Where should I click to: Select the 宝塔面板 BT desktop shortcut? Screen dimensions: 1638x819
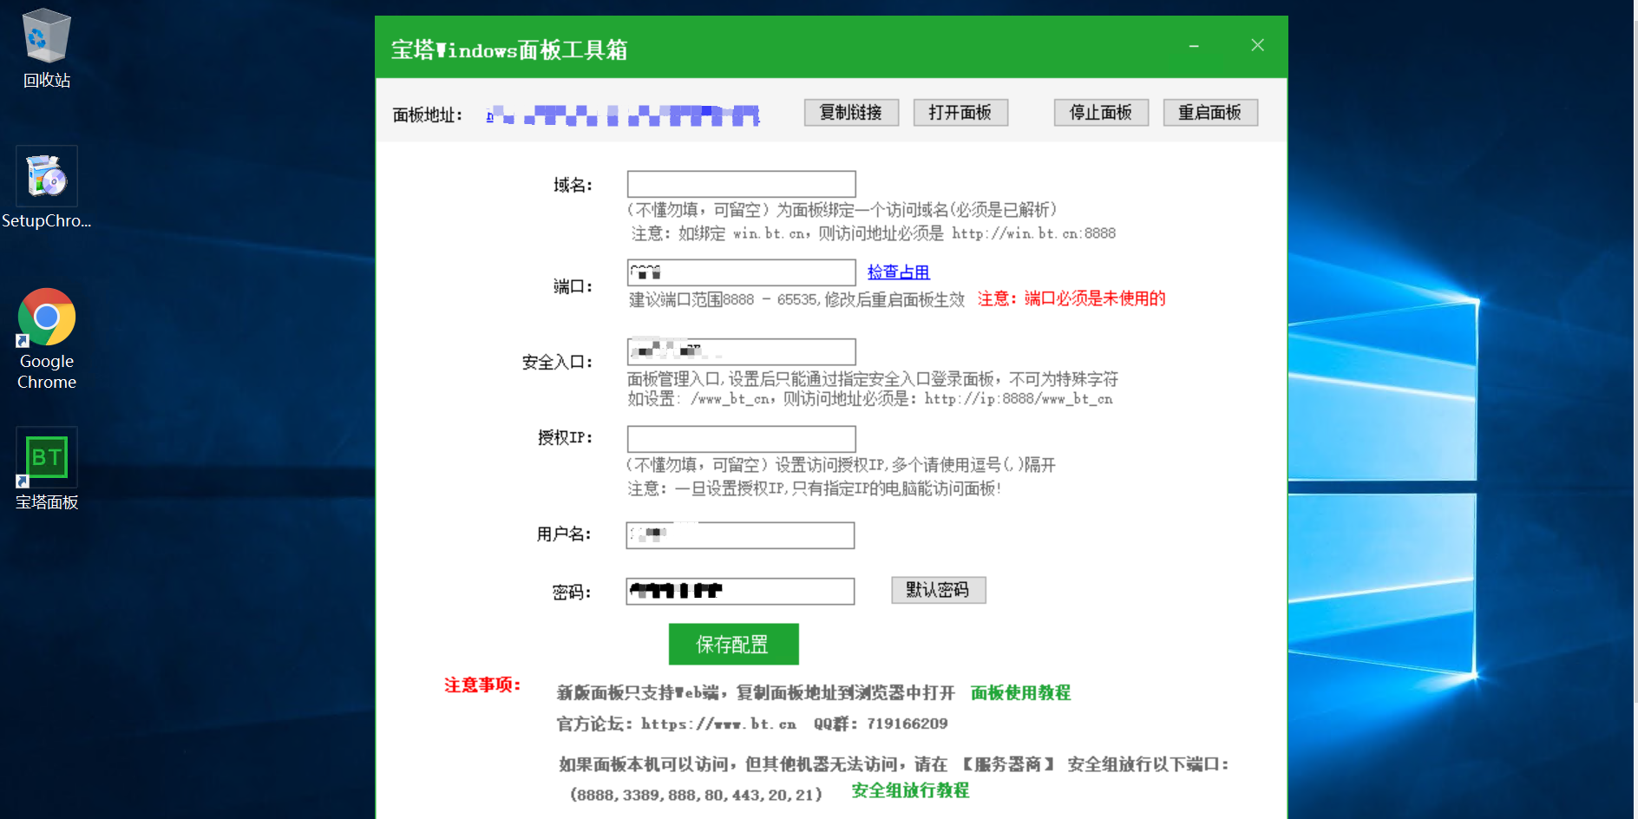[47, 468]
